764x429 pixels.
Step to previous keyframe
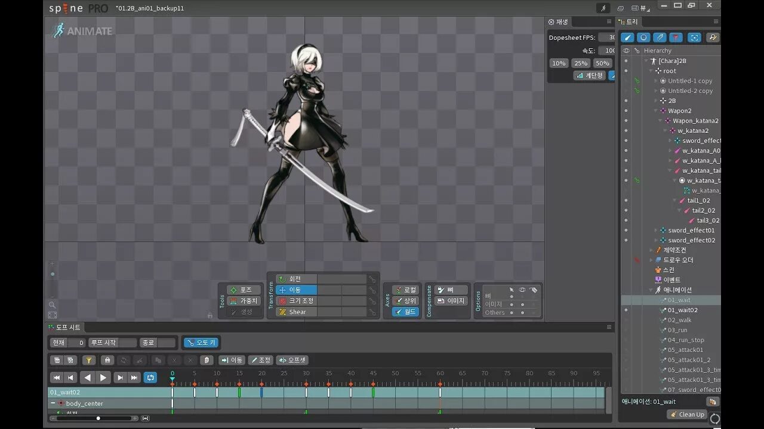(x=70, y=377)
